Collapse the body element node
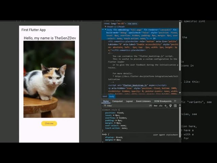The image size is (217, 163). tap(105, 30)
